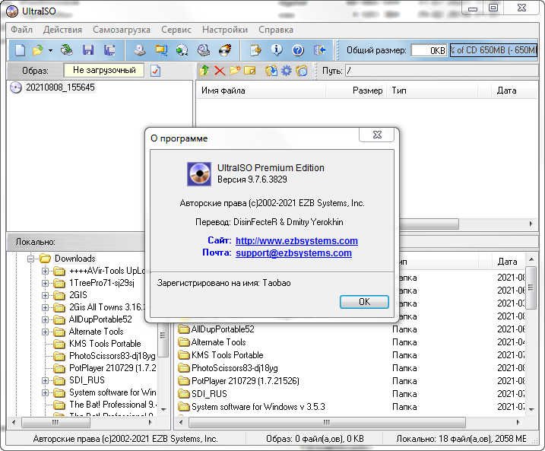Image resolution: width=545 pixels, height=451 pixels.
Task: Click the boot info checkmark icon
Action: [155, 71]
